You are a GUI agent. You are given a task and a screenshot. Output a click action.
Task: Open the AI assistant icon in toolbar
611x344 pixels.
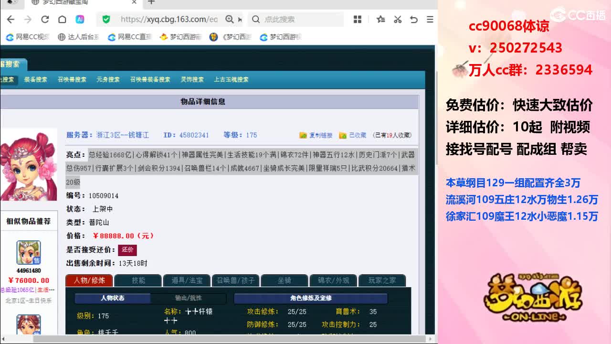click(80, 19)
